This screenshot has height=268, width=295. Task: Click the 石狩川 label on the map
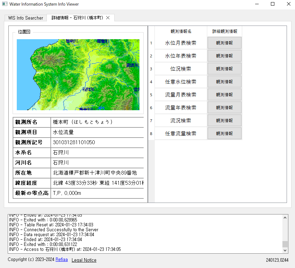tap(88, 89)
